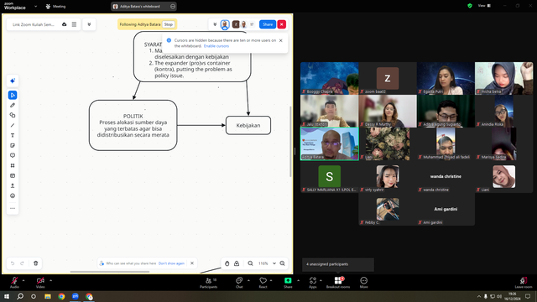Viewport: 537px width, 302px height.
Task: Expand video options arrow
Action: tap(50, 280)
